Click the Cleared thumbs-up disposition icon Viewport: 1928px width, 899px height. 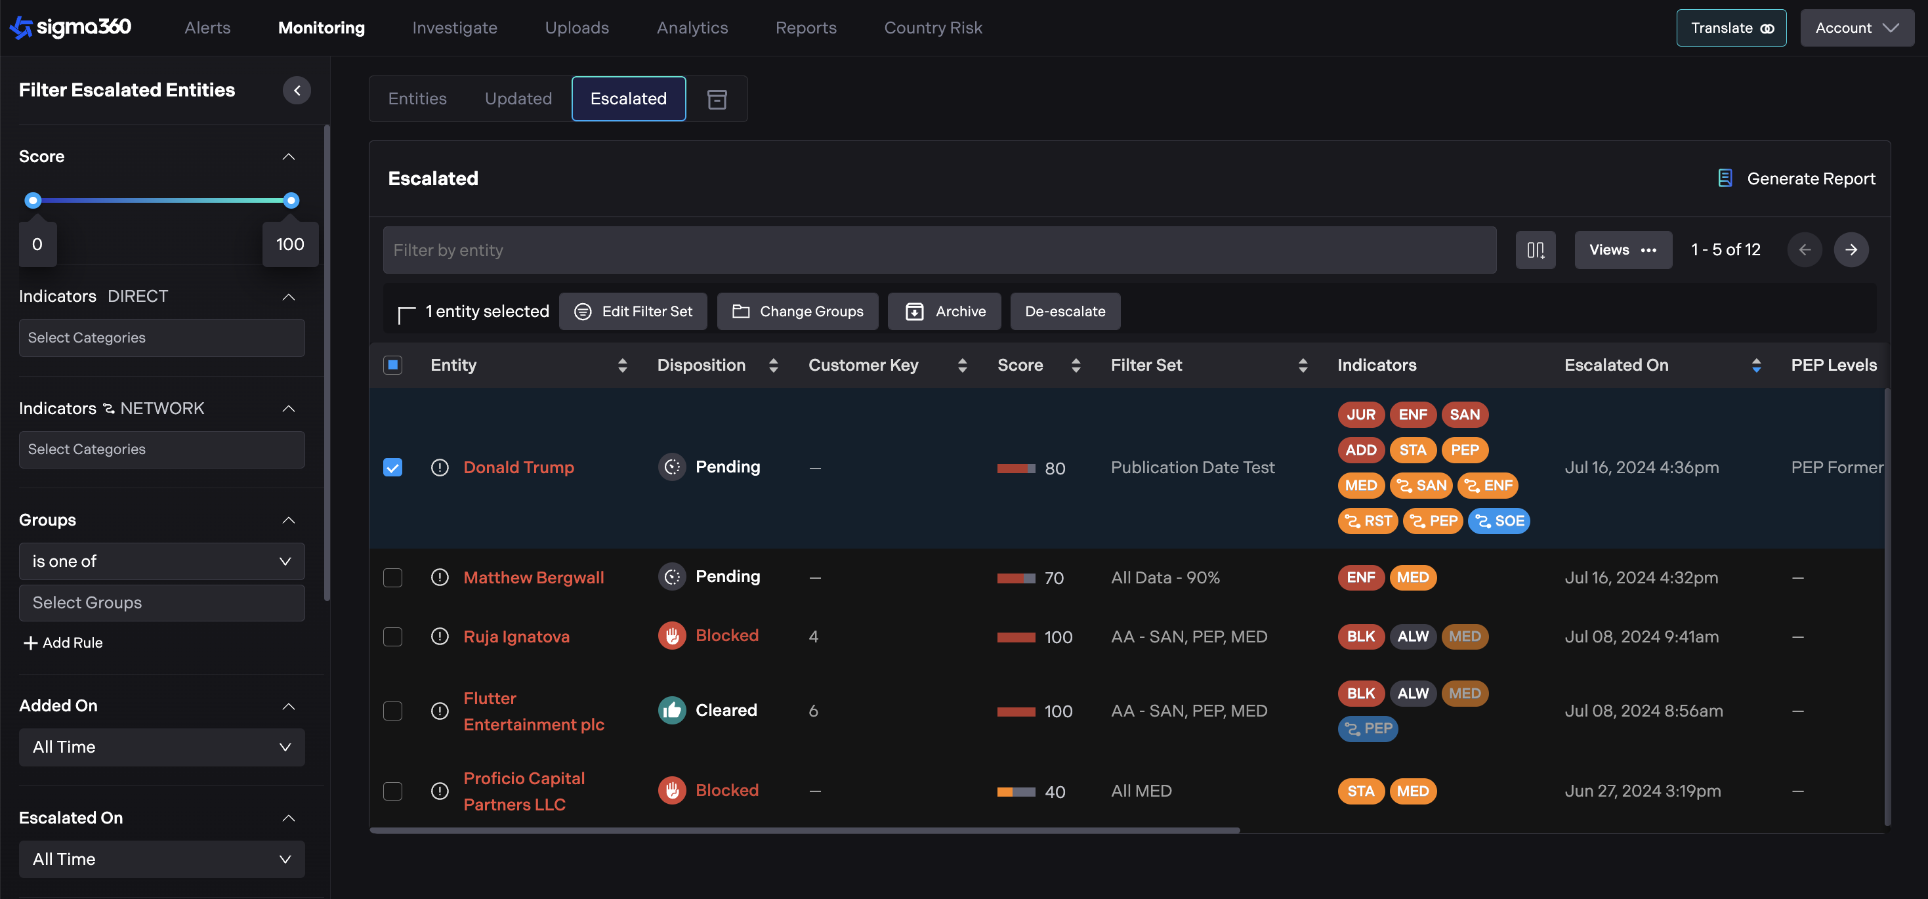671,709
